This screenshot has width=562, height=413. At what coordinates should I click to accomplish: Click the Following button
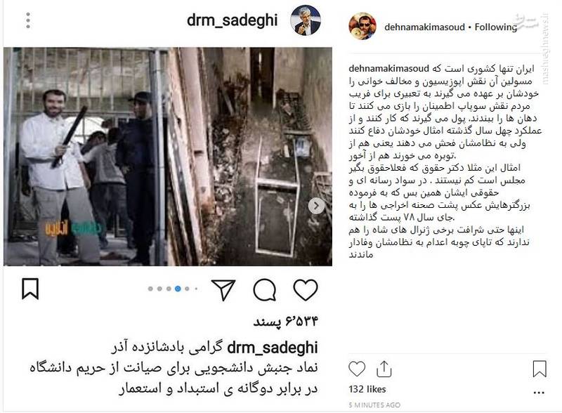pos(496,27)
